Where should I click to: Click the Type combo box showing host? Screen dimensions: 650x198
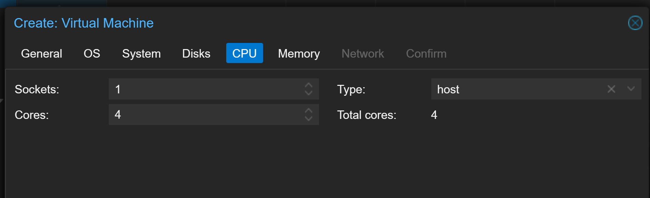coord(512,89)
